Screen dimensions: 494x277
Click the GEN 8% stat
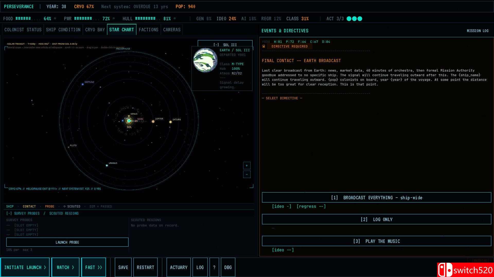coord(204,19)
